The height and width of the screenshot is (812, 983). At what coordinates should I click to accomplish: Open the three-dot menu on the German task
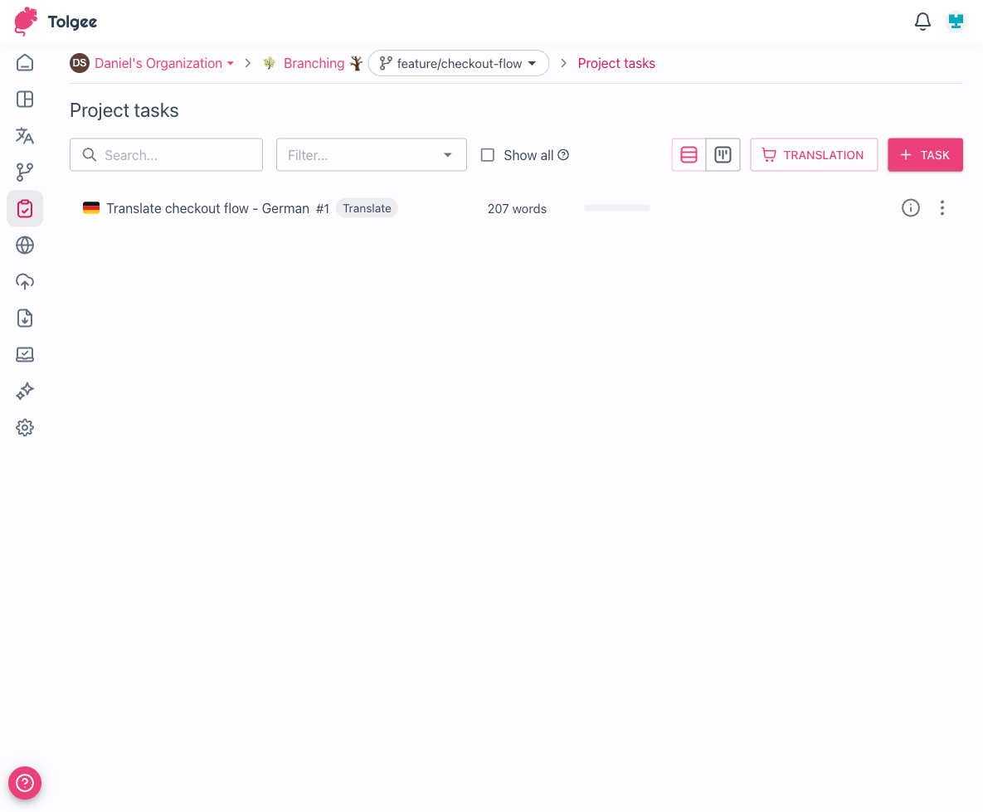[x=942, y=208]
